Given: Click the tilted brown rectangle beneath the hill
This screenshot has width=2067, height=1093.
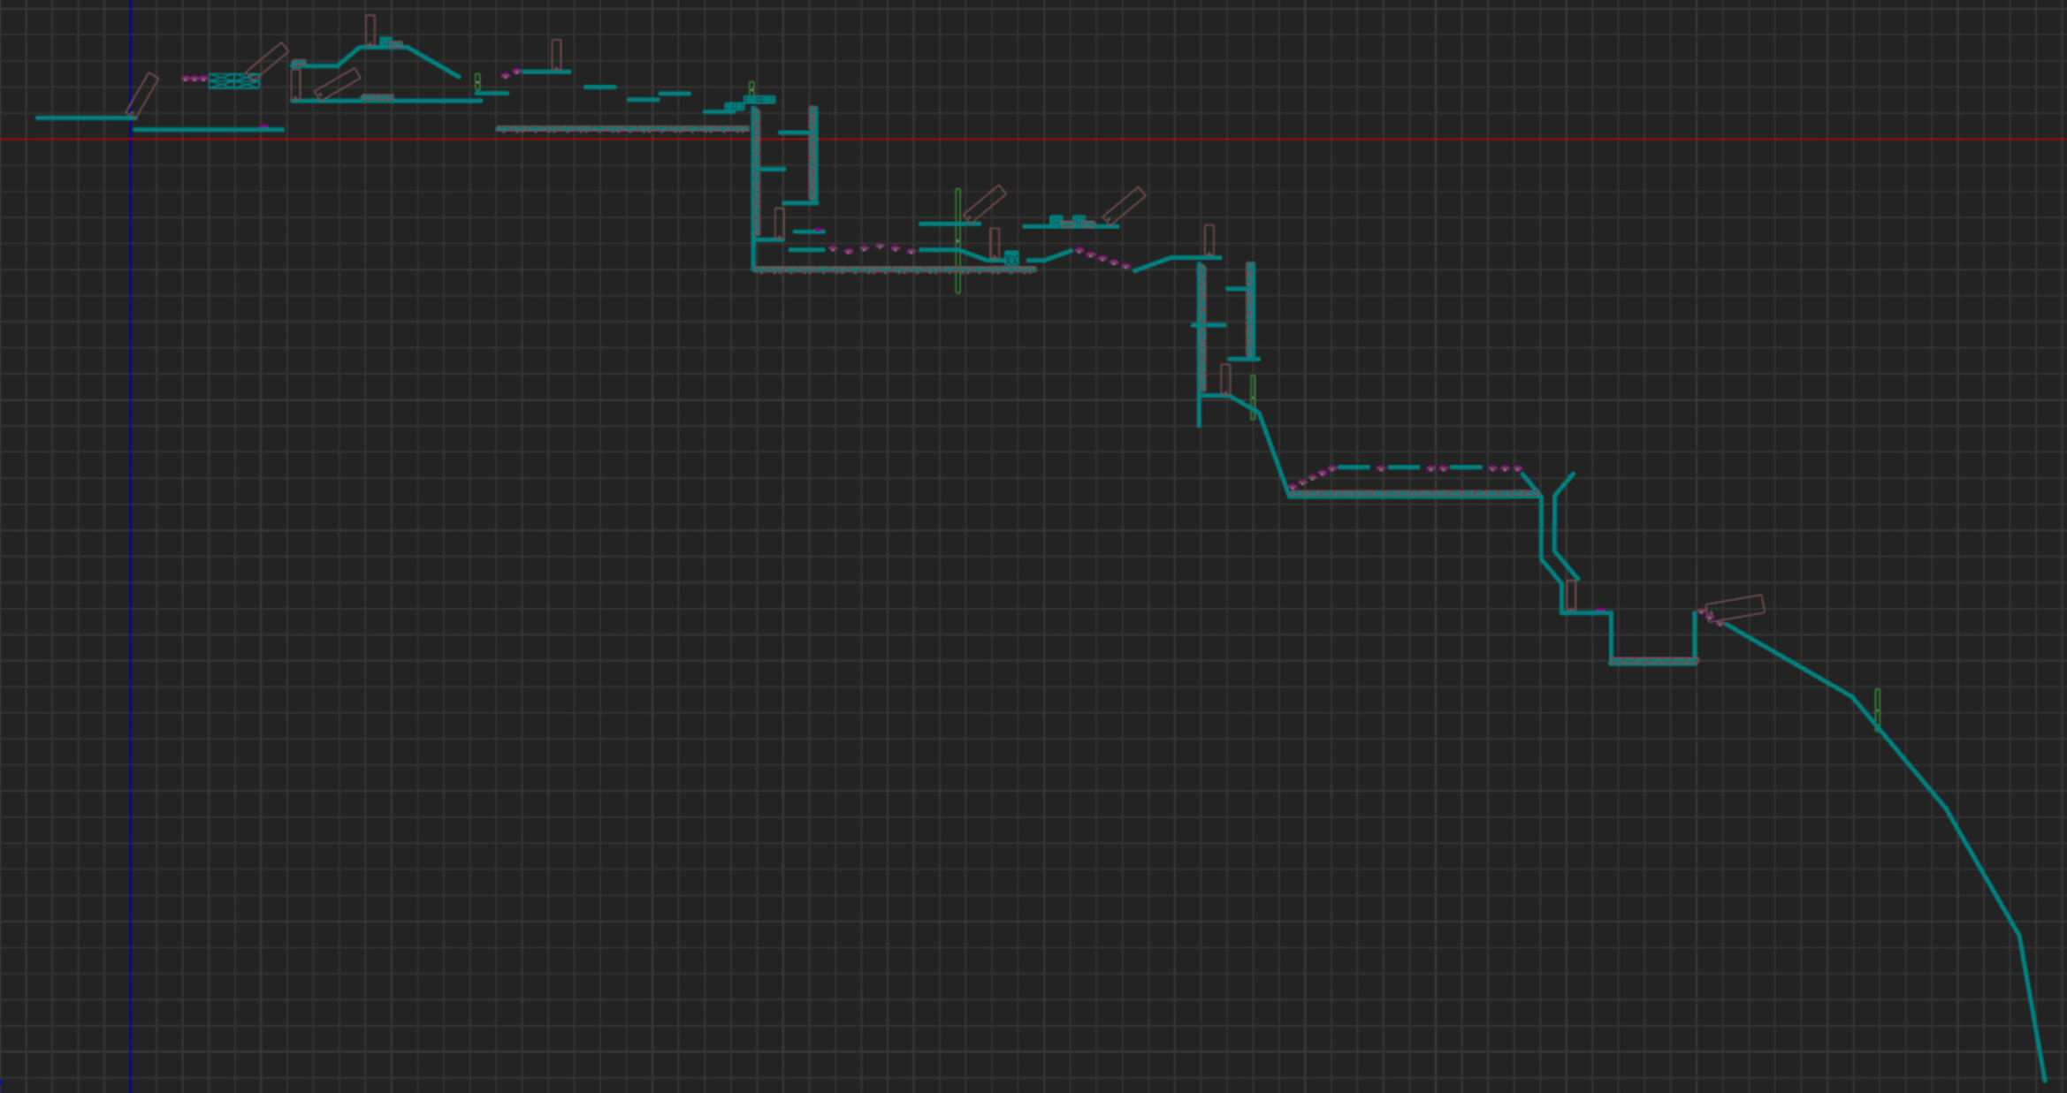Looking at the screenshot, I should [337, 85].
